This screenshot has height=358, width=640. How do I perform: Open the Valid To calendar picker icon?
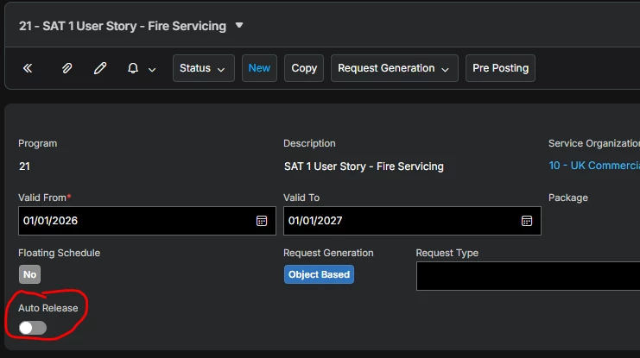click(527, 221)
